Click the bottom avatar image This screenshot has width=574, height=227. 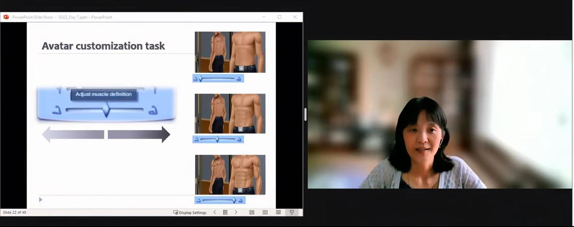[x=230, y=175]
